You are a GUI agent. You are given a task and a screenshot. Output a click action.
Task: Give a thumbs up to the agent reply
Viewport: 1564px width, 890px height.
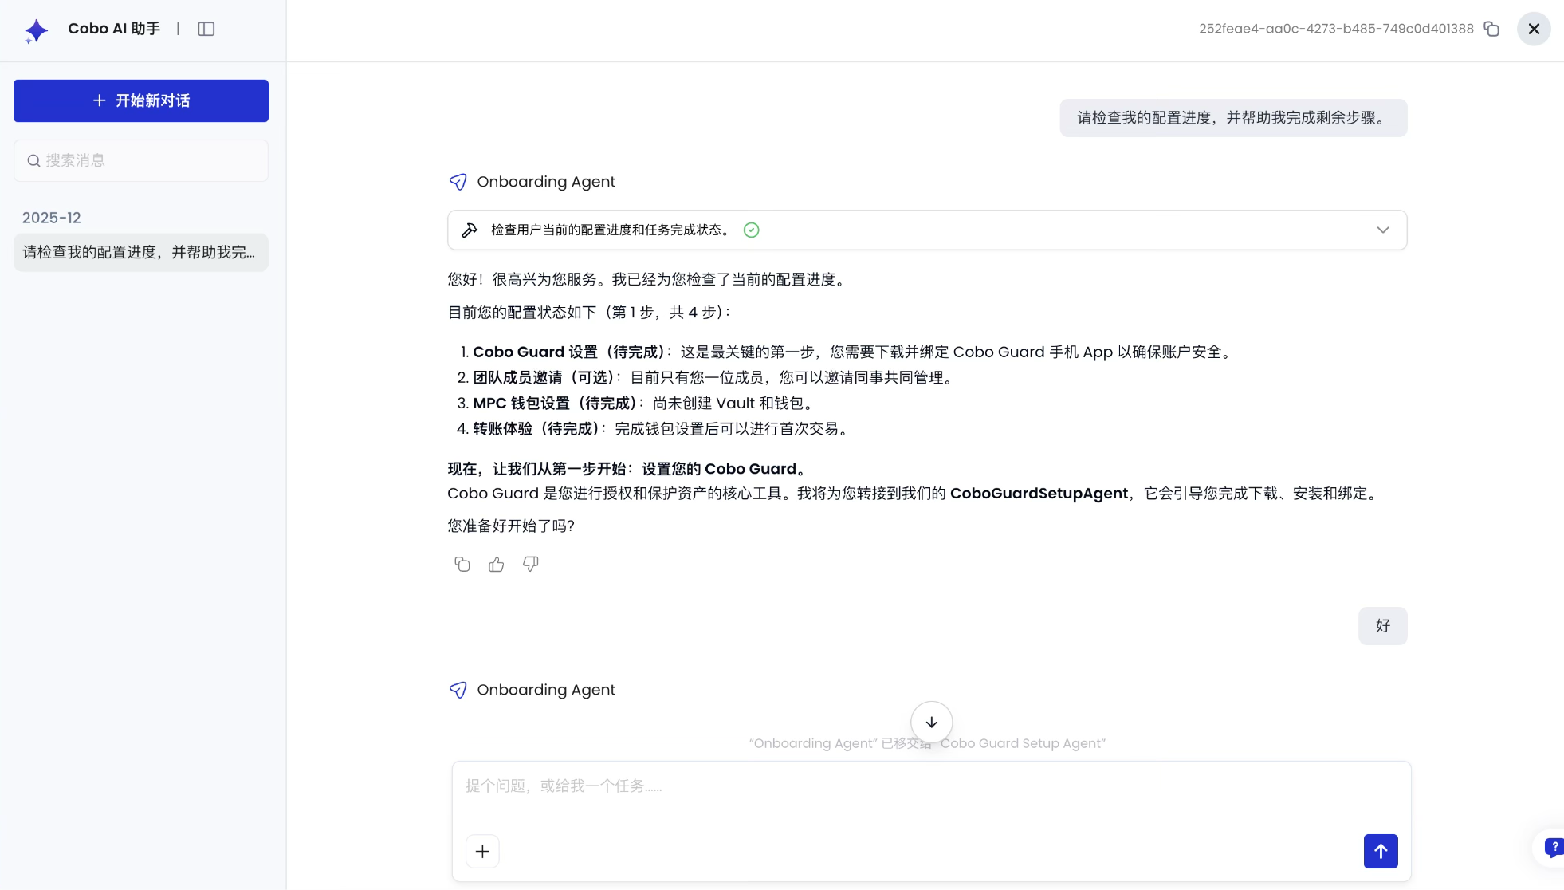point(496,564)
